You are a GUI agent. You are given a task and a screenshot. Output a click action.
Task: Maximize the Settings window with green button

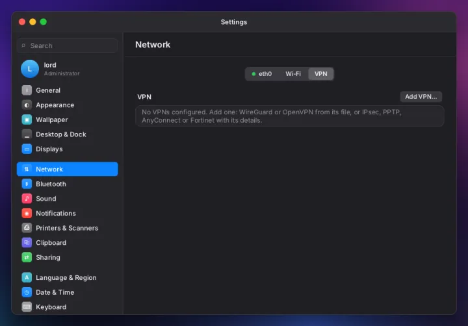[44, 22]
